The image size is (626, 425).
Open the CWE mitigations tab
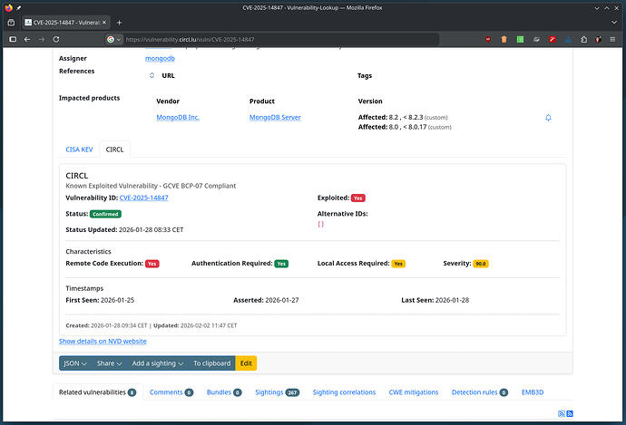pos(414,392)
